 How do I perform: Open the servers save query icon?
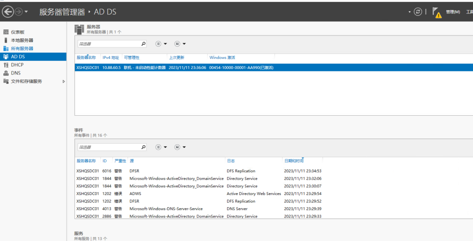pyautogui.click(x=177, y=44)
